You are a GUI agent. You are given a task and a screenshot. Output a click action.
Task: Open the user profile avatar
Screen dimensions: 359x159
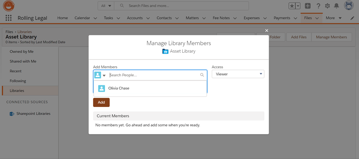coord(349,6)
